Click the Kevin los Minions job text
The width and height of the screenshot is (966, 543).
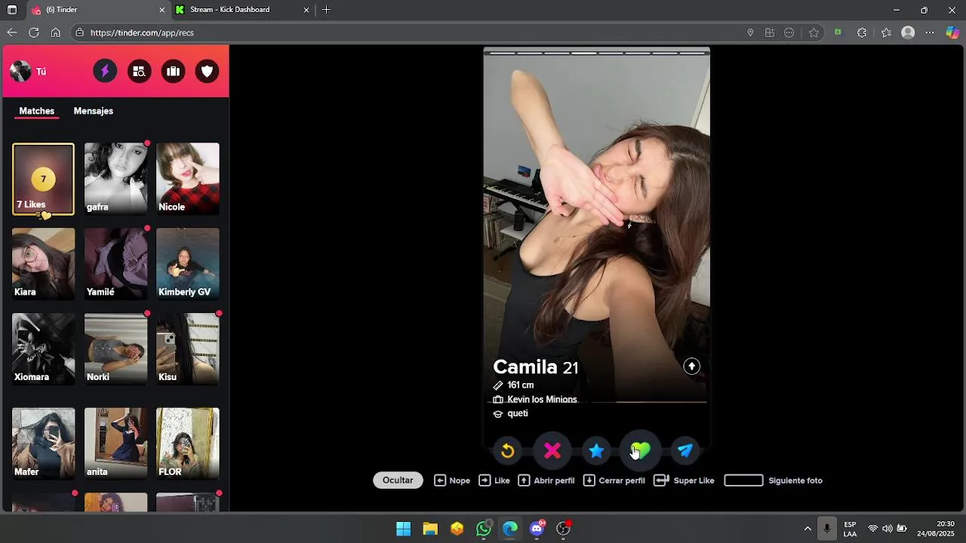542,400
